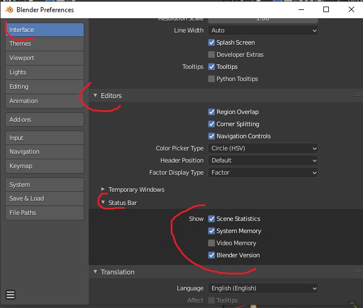Toggle Region Overlap checkbox
The image size is (363, 308).
point(212,112)
